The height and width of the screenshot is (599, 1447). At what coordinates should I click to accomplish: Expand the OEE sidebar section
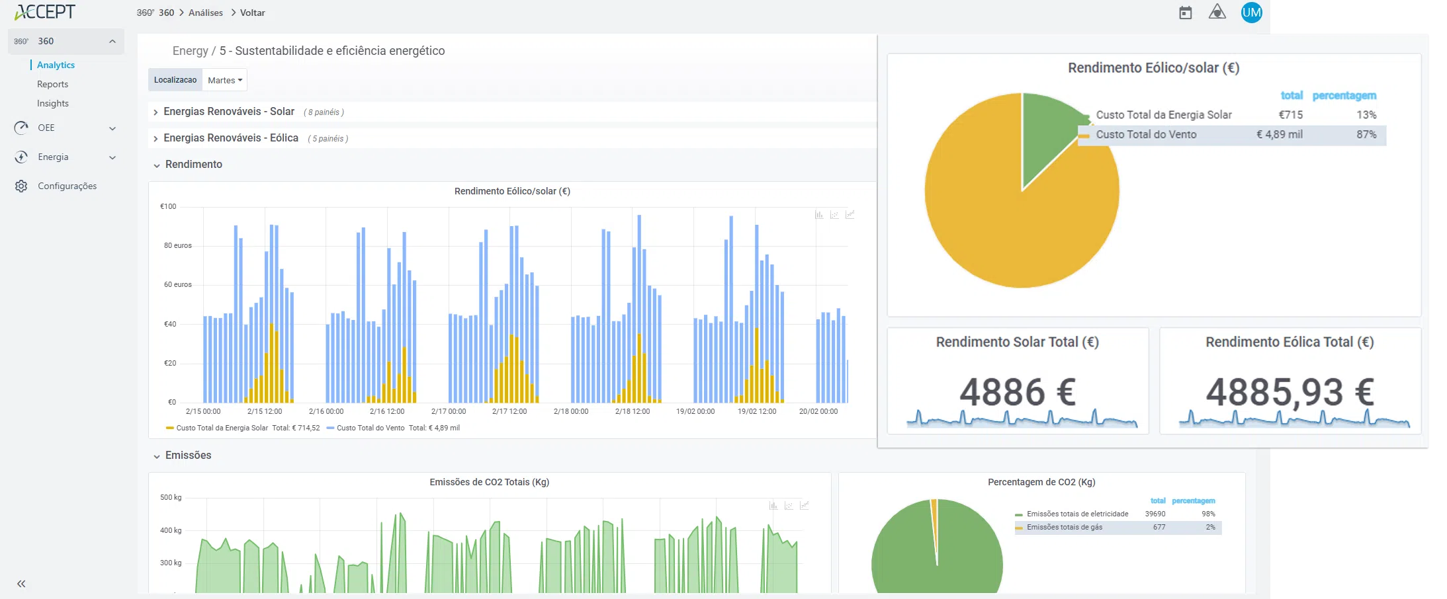tap(112, 128)
